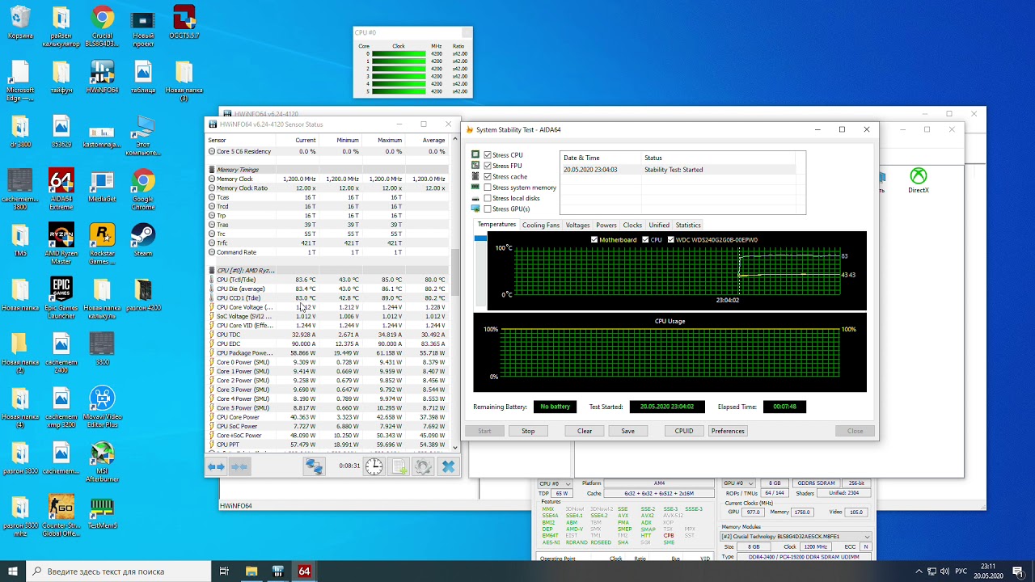Image resolution: width=1035 pixels, height=582 pixels.
Task: Open CPU #0 selector dropdown
Action: 556,483
